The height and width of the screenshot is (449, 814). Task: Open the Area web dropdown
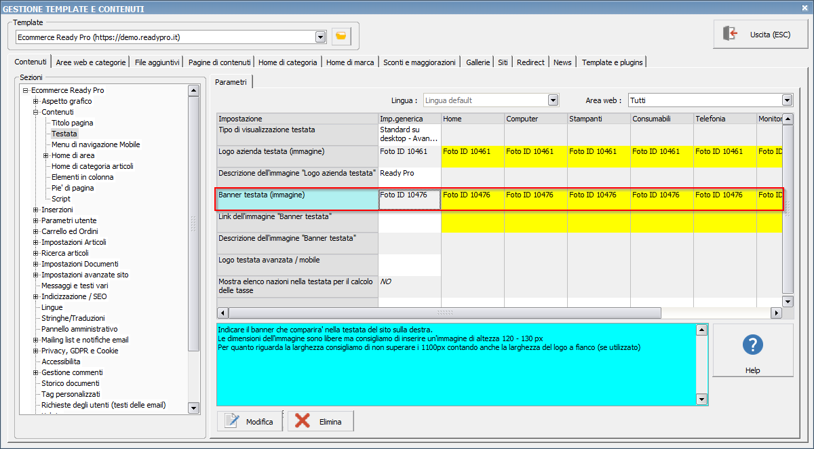(787, 100)
